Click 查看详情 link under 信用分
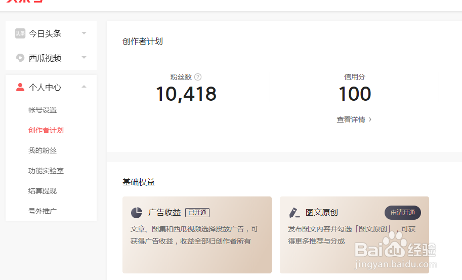462x280 pixels. click(351, 119)
